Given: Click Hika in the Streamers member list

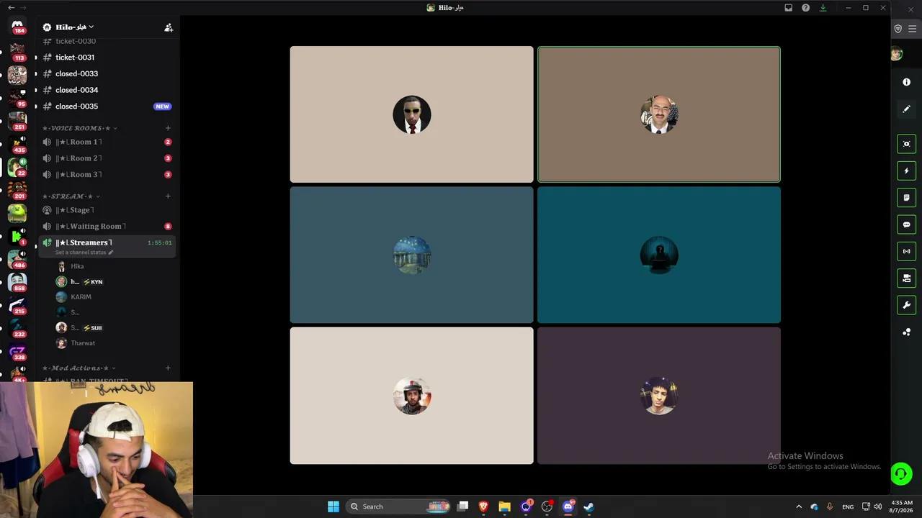Looking at the screenshot, I should coord(77,266).
